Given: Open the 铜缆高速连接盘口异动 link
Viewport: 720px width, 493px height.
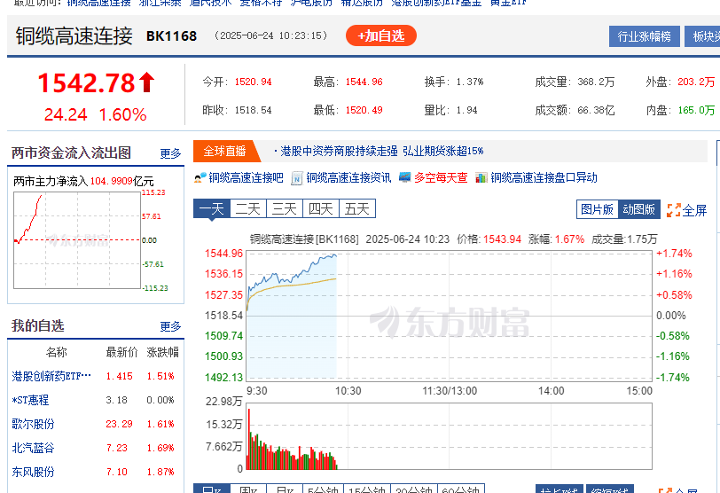Looking at the screenshot, I should pos(544,178).
